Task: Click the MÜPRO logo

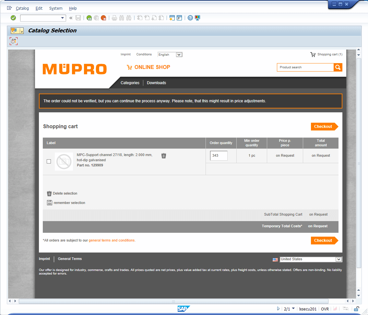Action: pyautogui.click(x=75, y=69)
